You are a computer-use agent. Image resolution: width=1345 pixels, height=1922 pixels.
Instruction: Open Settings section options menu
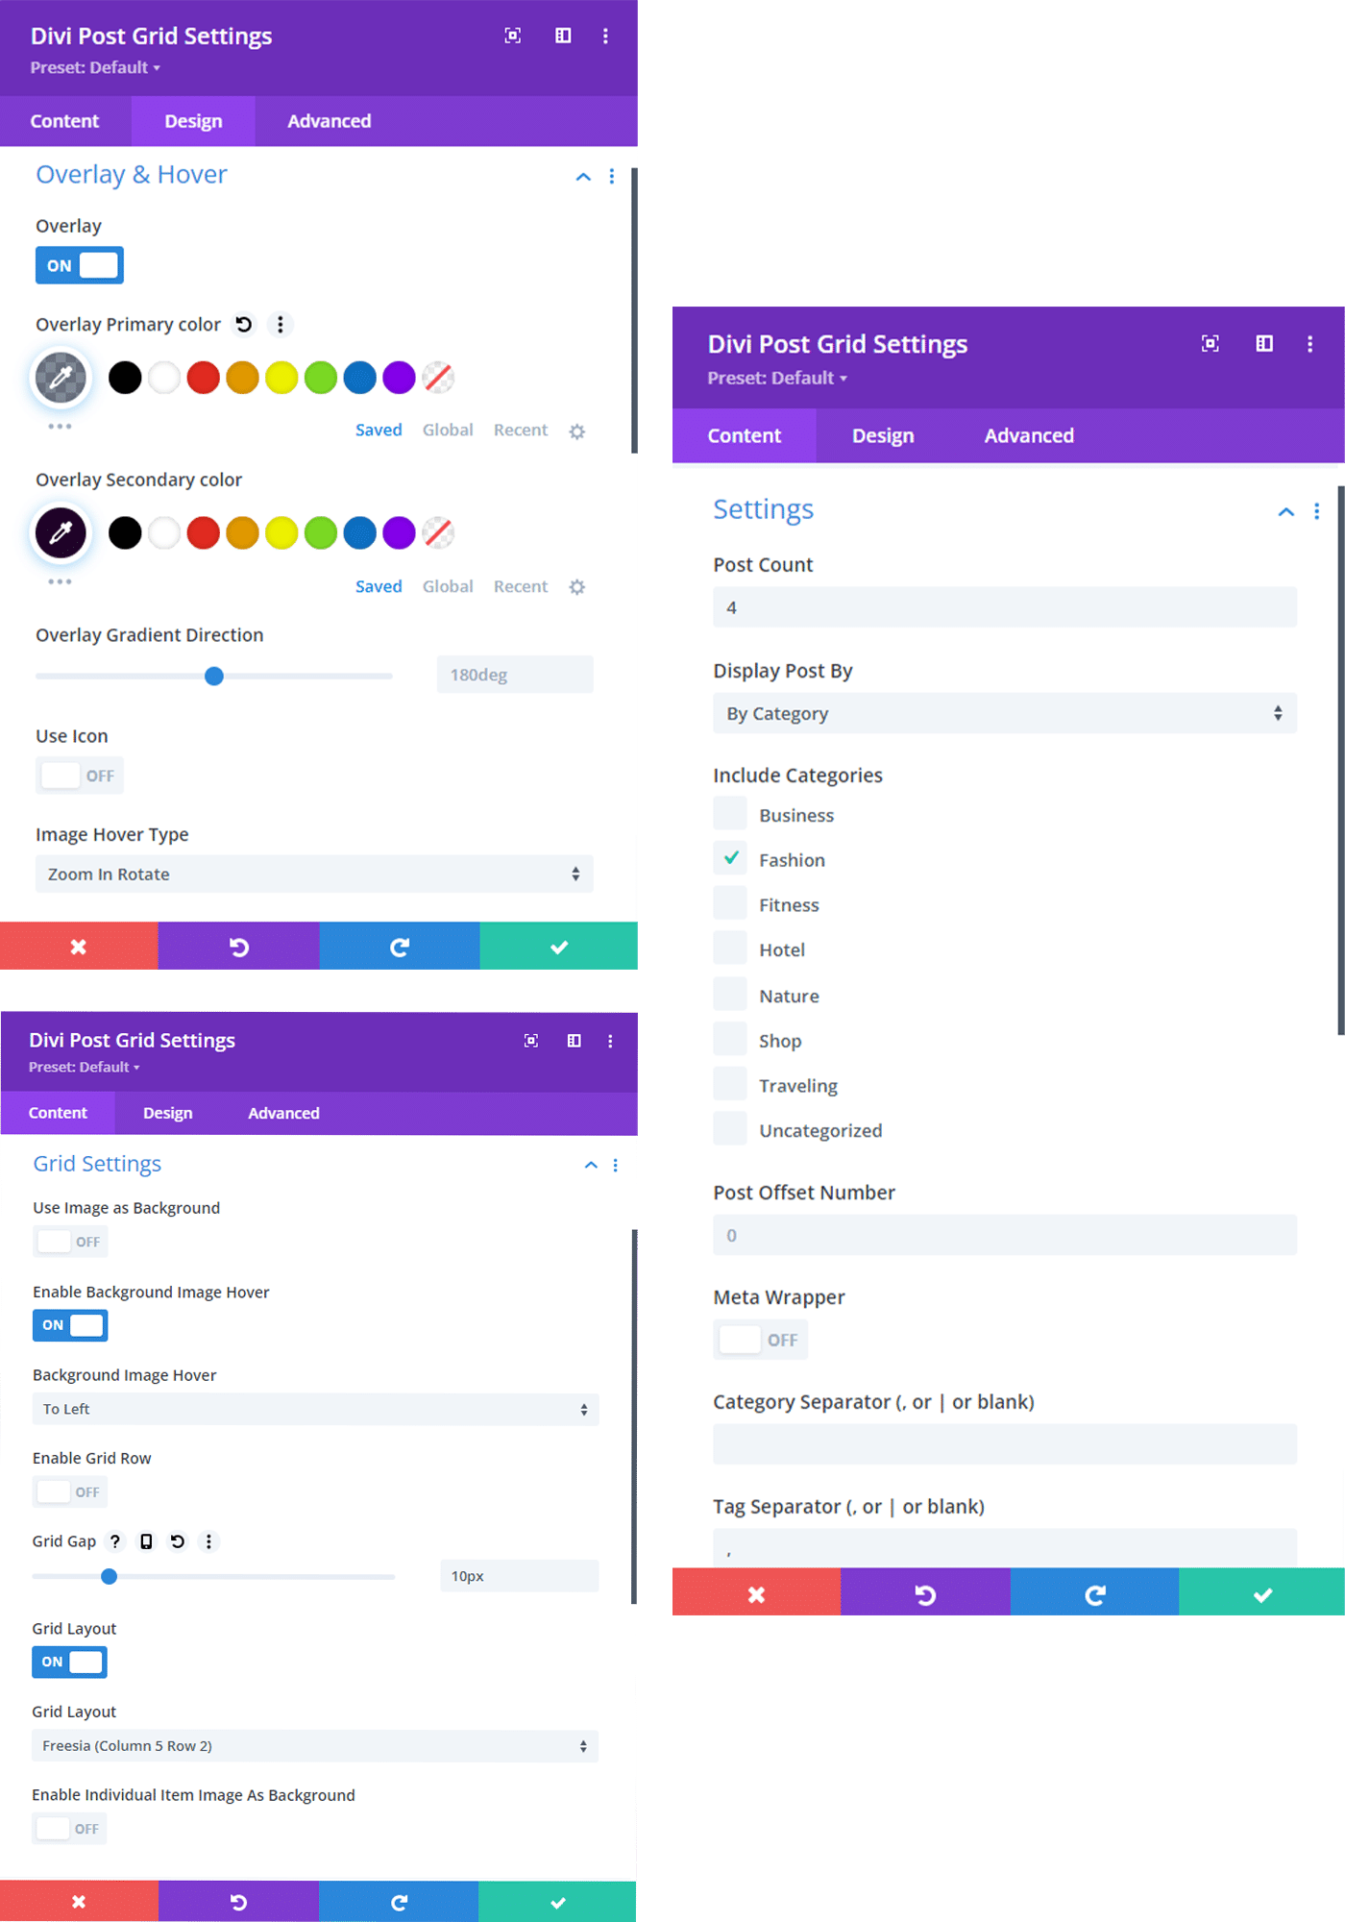(x=1316, y=512)
